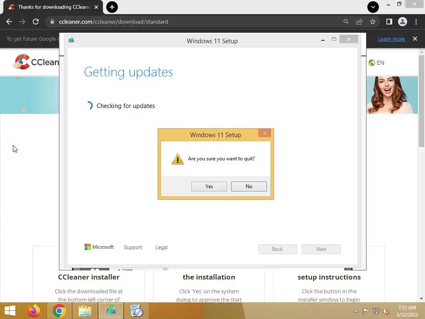425x319 pixels.
Task: Bookmark this page with the star
Action: (x=373, y=22)
